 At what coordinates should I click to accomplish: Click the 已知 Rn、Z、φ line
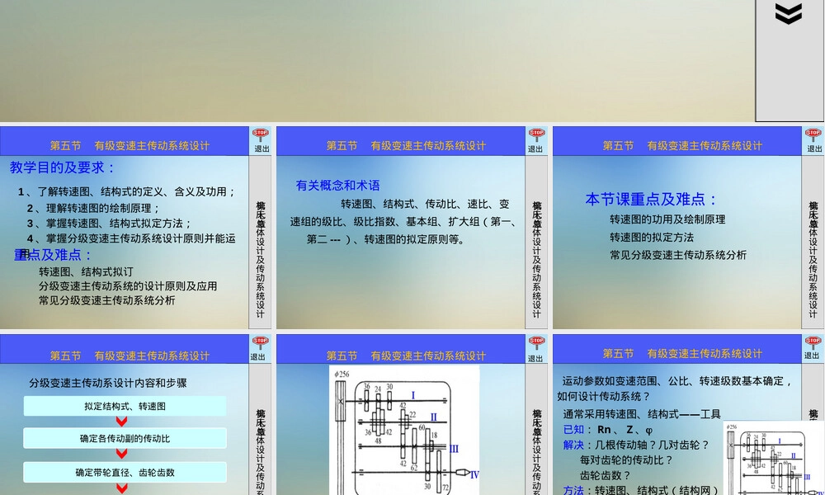[608, 430]
